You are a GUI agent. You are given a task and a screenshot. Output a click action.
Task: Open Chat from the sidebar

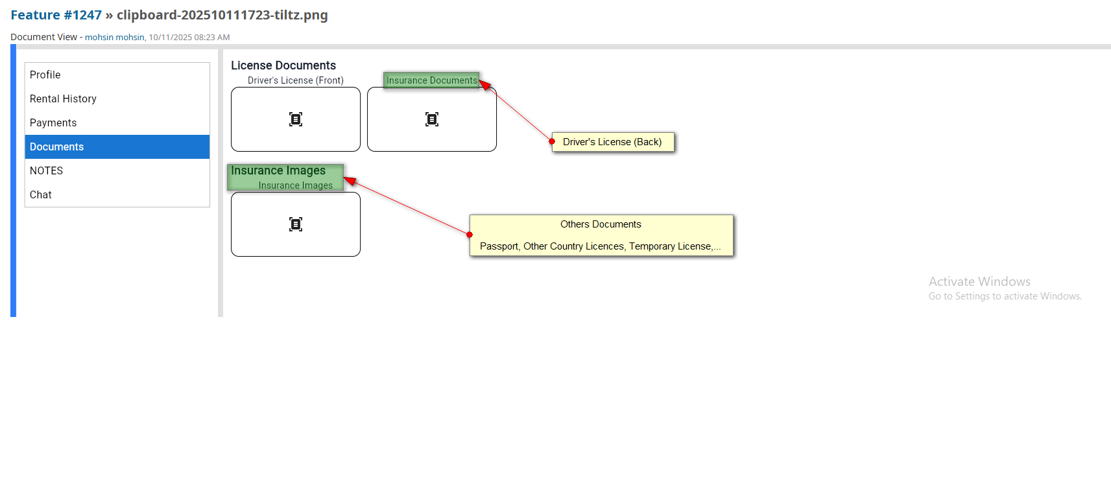pyautogui.click(x=41, y=195)
